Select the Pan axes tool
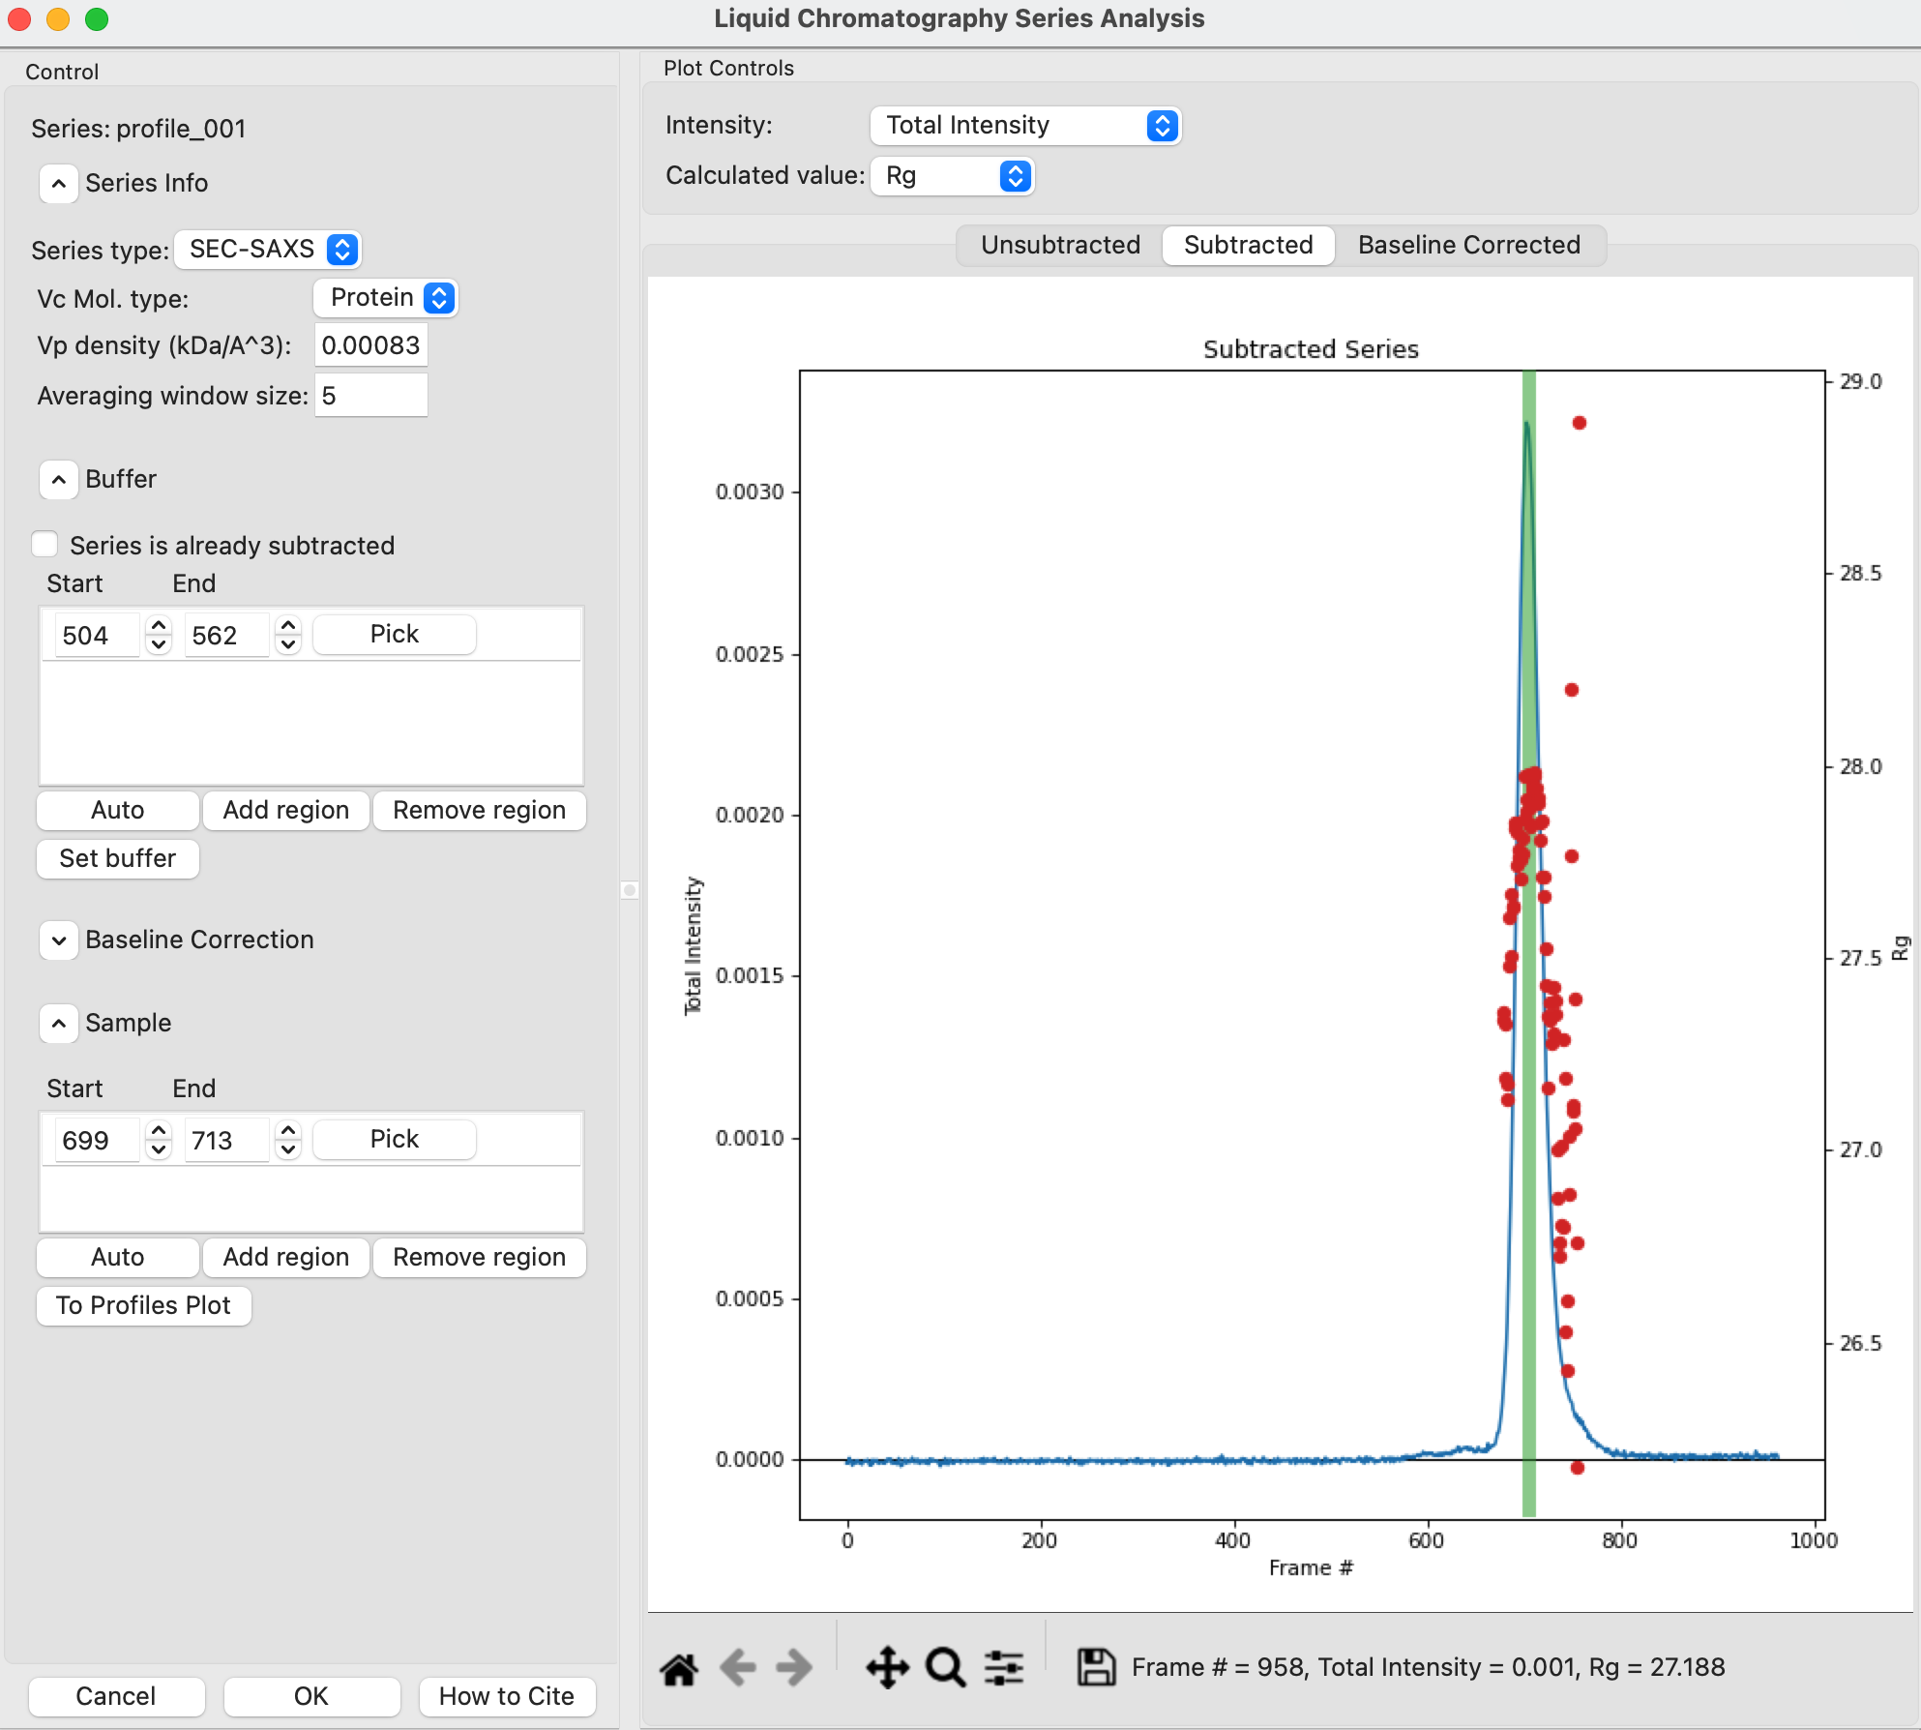The image size is (1921, 1730). 887,1668
